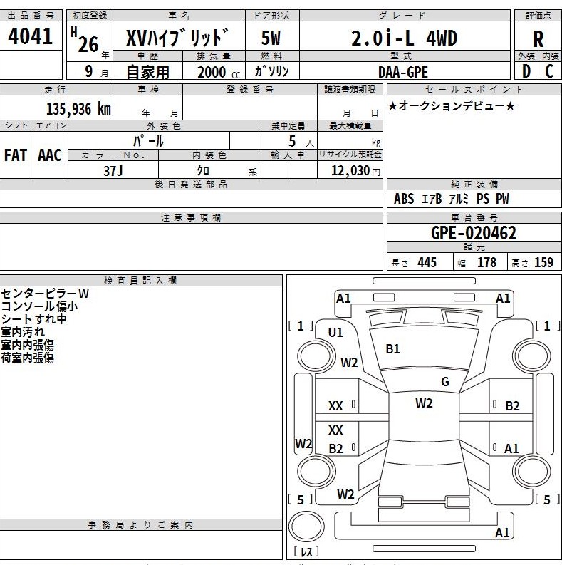Click the chassis number GPE-020462
562x565 pixels.
[x=474, y=233]
